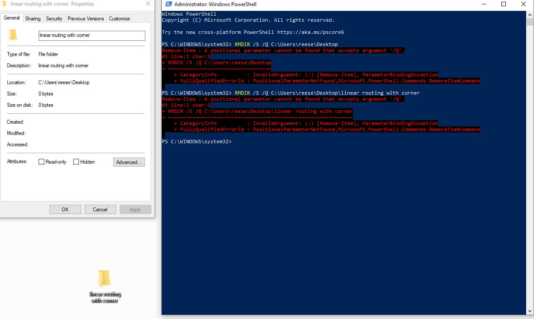This screenshot has width=534, height=319.
Task: Click the 'Administrator: Windows PowerShell' title text
Action: (x=215, y=4)
